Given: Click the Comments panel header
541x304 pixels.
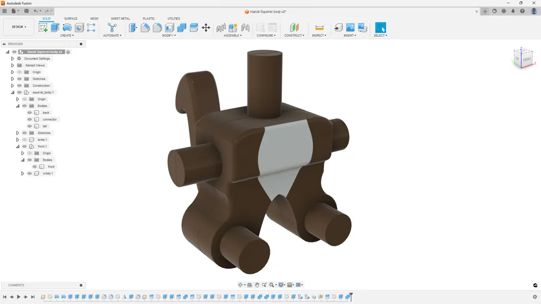Looking at the screenshot, I should pyautogui.click(x=16, y=285).
